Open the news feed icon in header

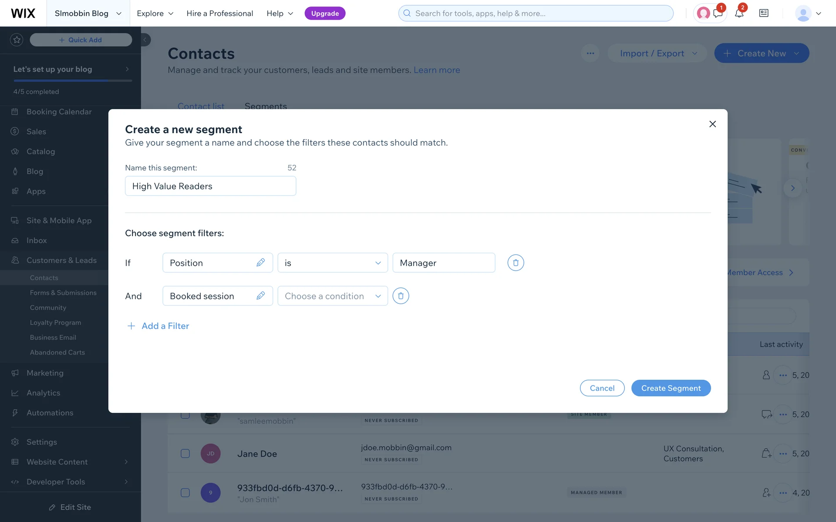[x=764, y=13]
